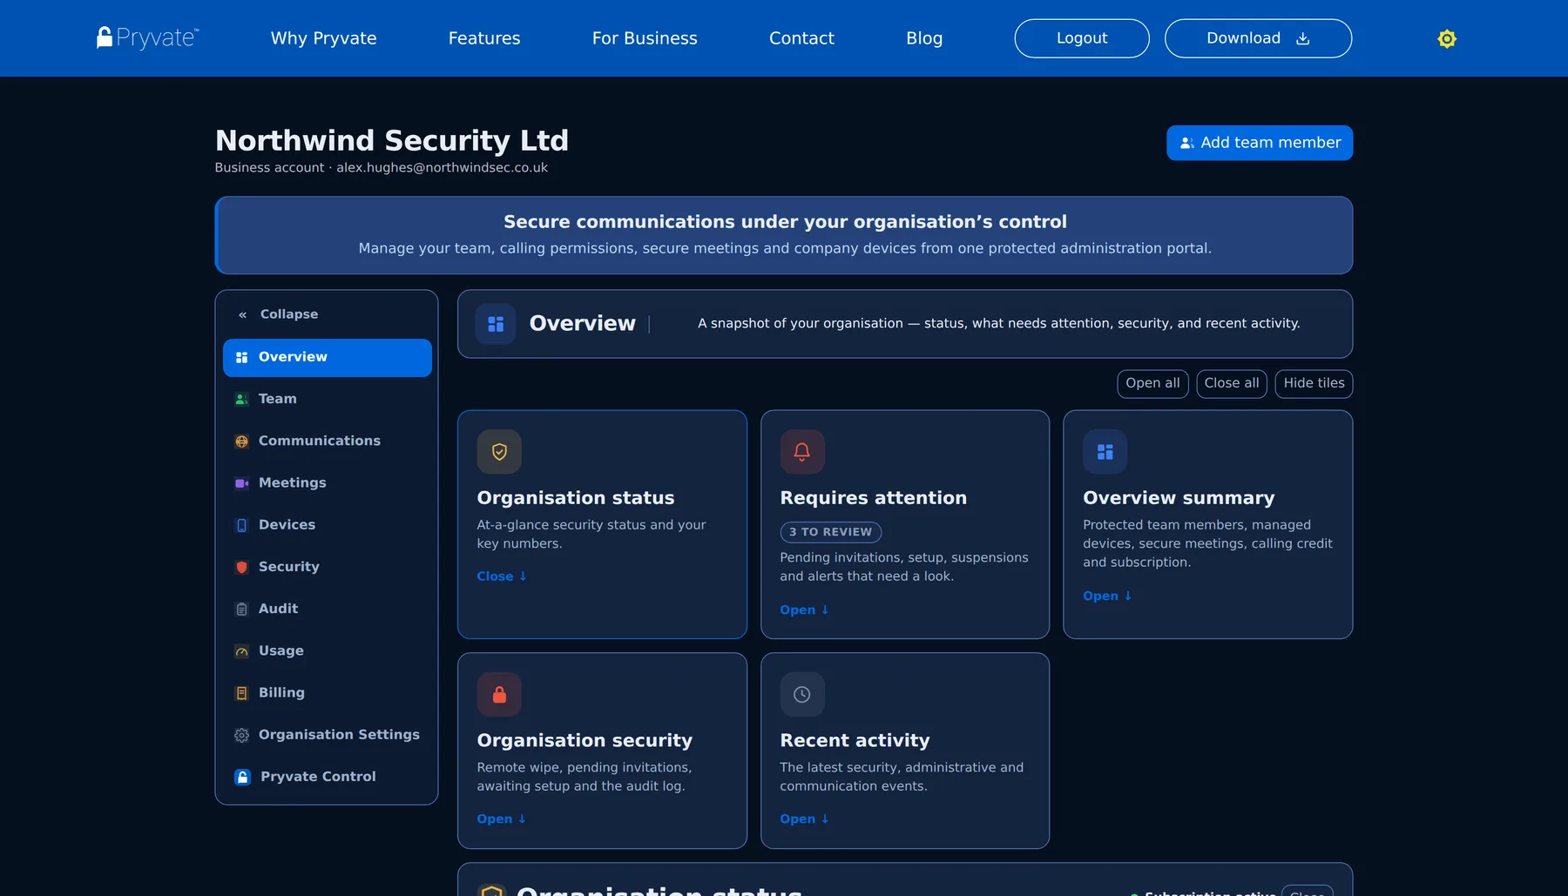The image size is (1568, 896).
Task: Open Billing via the receipt icon
Action: pyautogui.click(x=242, y=693)
